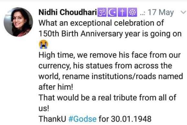
Task: Click the crying face emoji in tweet
Action: (x=44, y=44)
